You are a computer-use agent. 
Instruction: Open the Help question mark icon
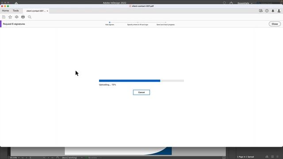(x=267, y=11)
